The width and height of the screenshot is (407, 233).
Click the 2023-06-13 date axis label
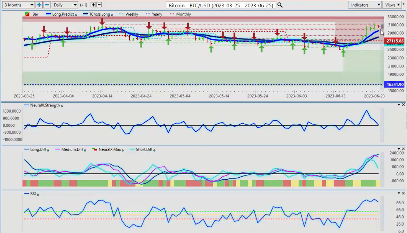[x=336, y=96]
